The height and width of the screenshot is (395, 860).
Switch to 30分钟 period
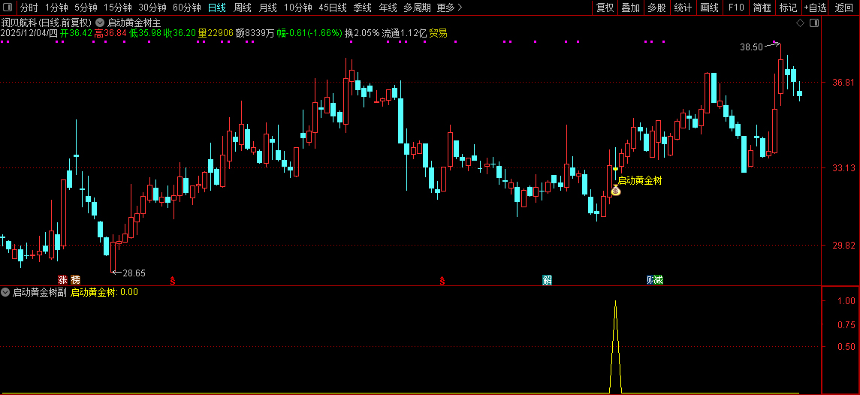(152, 8)
